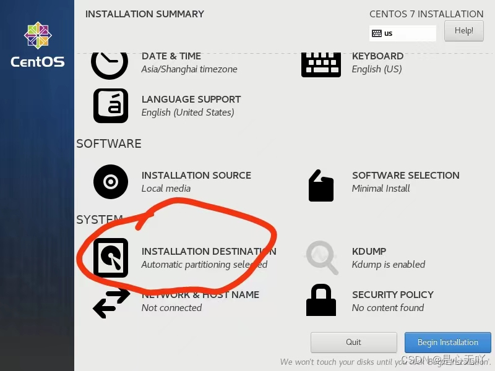Click the us keyboard layout field
The image size is (495, 371).
pyautogui.click(x=403, y=33)
